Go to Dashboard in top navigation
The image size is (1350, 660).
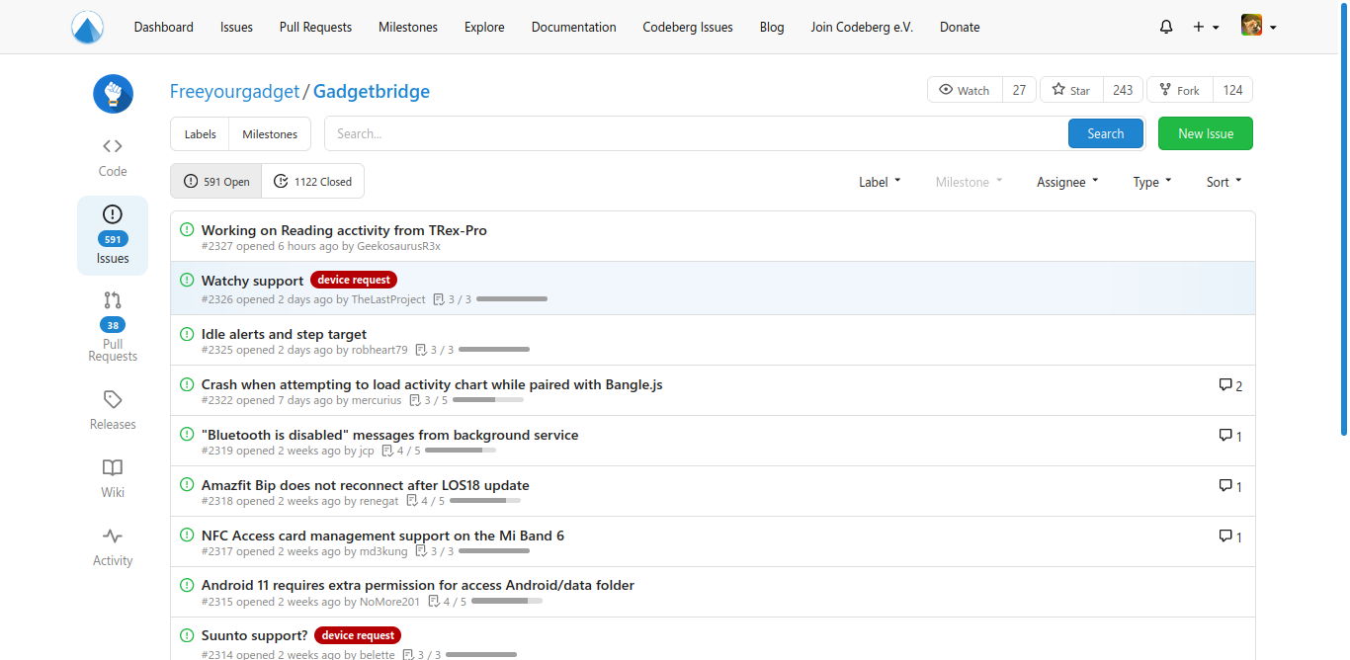[164, 27]
